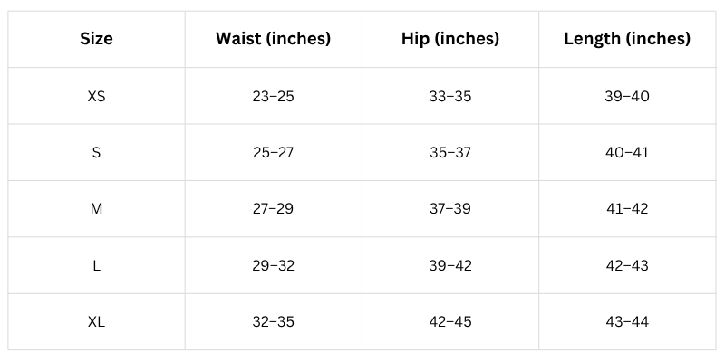Click the M hip value 37–39
The height and width of the screenshot is (362, 725).
coord(450,209)
